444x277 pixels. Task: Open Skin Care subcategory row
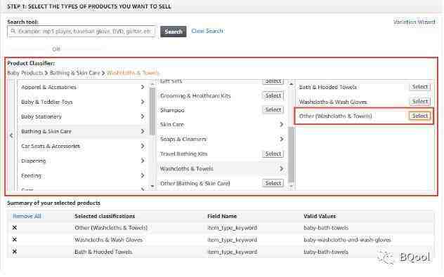tap(222, 124)
